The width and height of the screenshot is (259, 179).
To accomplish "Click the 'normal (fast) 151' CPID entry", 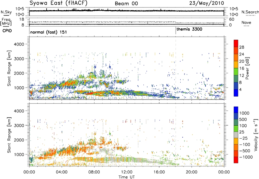I will (x=49, y=32).
